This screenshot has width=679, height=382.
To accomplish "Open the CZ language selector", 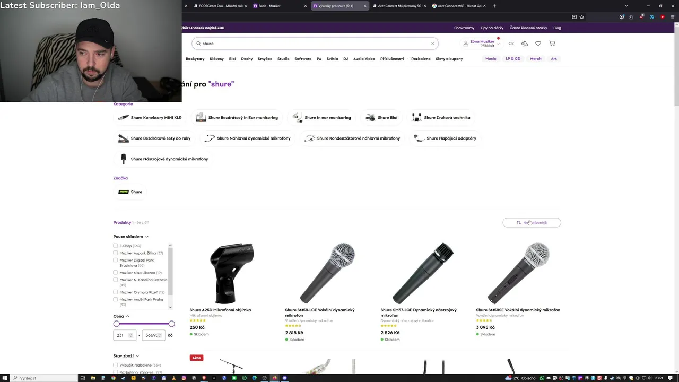I will click(511, 44).
